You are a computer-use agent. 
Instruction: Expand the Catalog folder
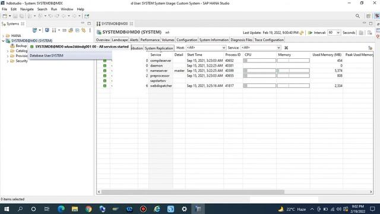pos(8,51)
